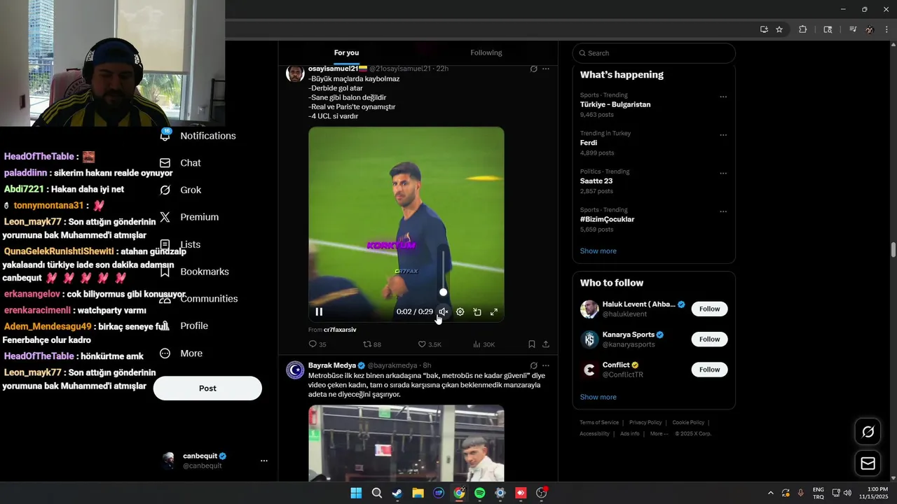Follow Conflict account

click(709, 370)
